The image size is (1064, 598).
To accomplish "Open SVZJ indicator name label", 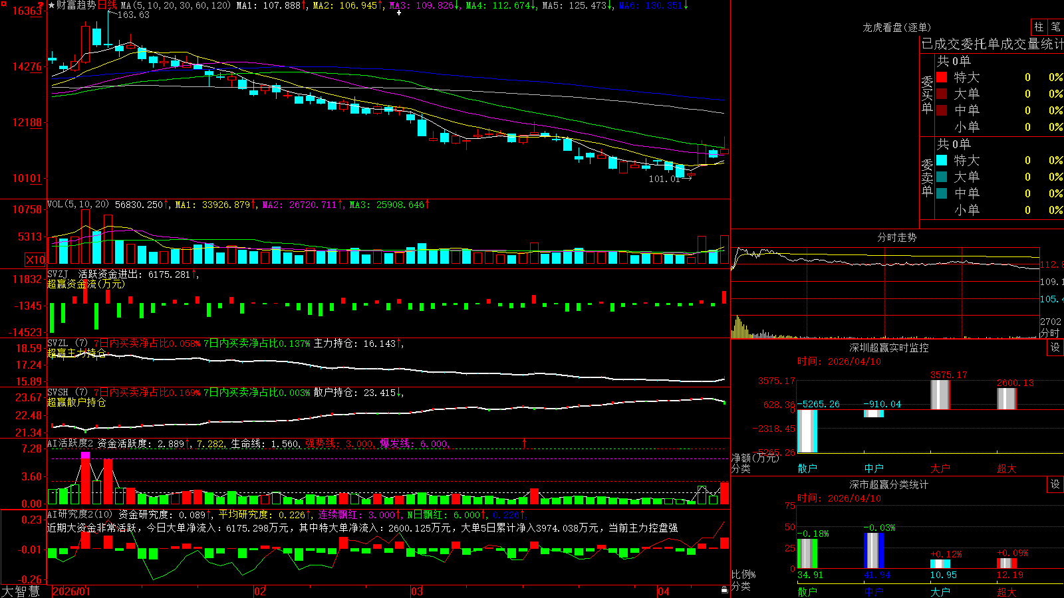I will tap(57, 274).
